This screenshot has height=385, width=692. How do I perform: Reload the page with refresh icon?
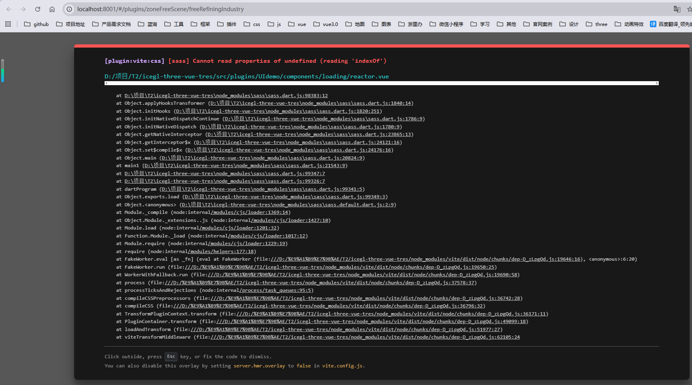[x=38, y=9]
